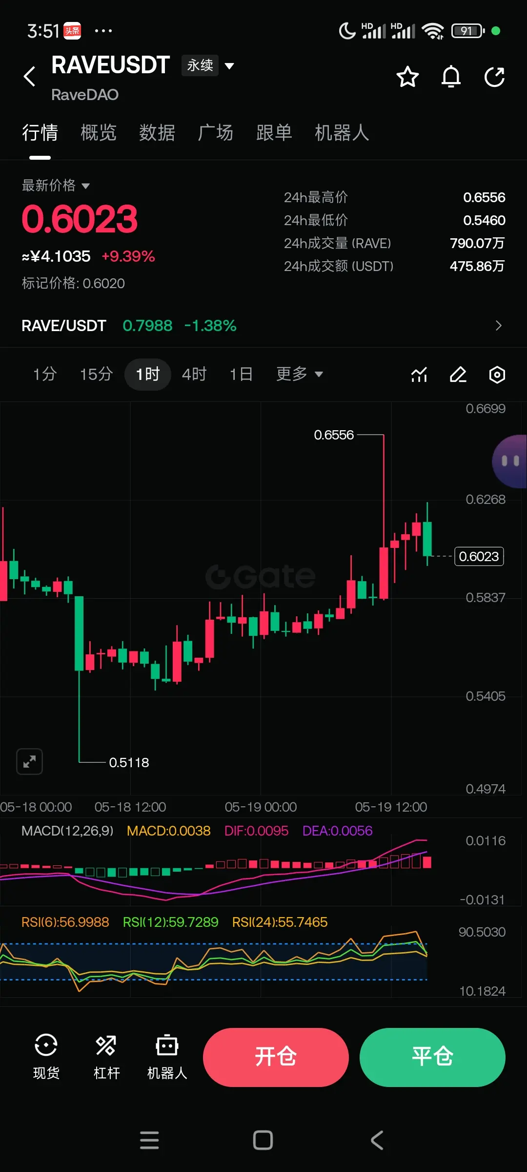Tap Android back navigation button
The width and height of the screenshot is (527, 1172).
point(377,1140)
